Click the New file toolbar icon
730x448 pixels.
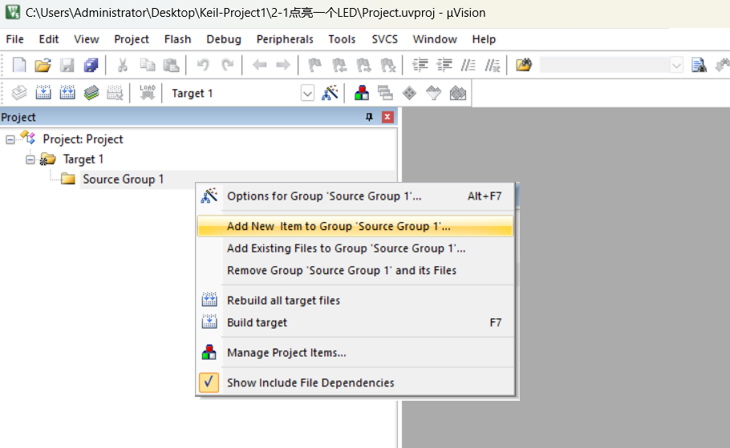[x=19, y=66]
